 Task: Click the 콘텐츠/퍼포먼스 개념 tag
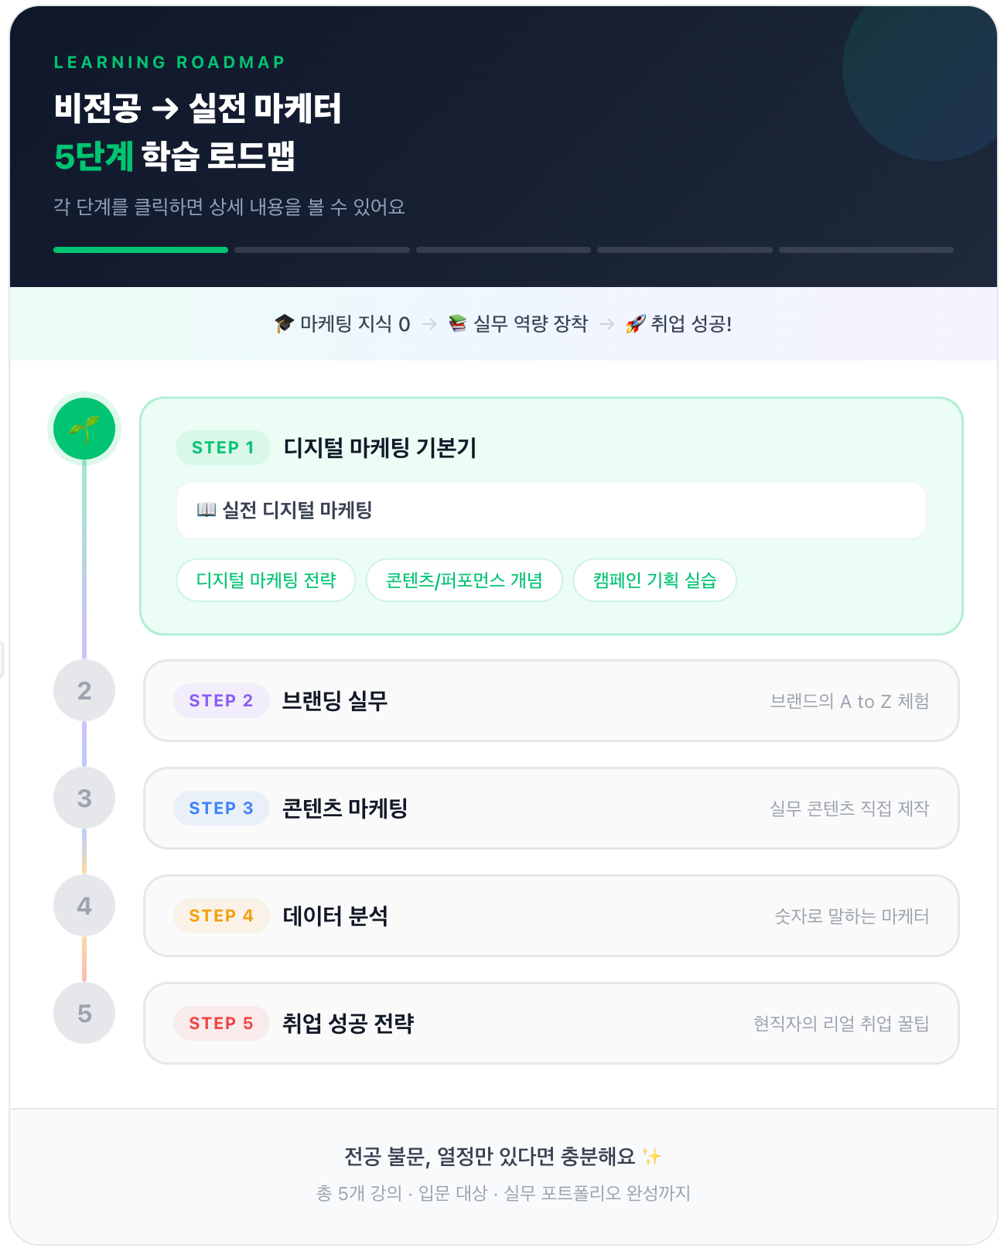(464, 580)
